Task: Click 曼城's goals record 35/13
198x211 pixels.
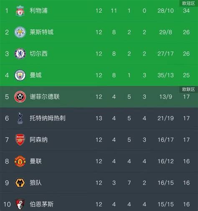Action: pos(165,75)
